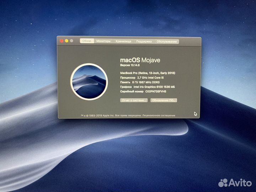This screenshot has height=192, width=256.
Task: Click Intel Iris Graphics 6100 1536 МБ
Action: [154, 87]
